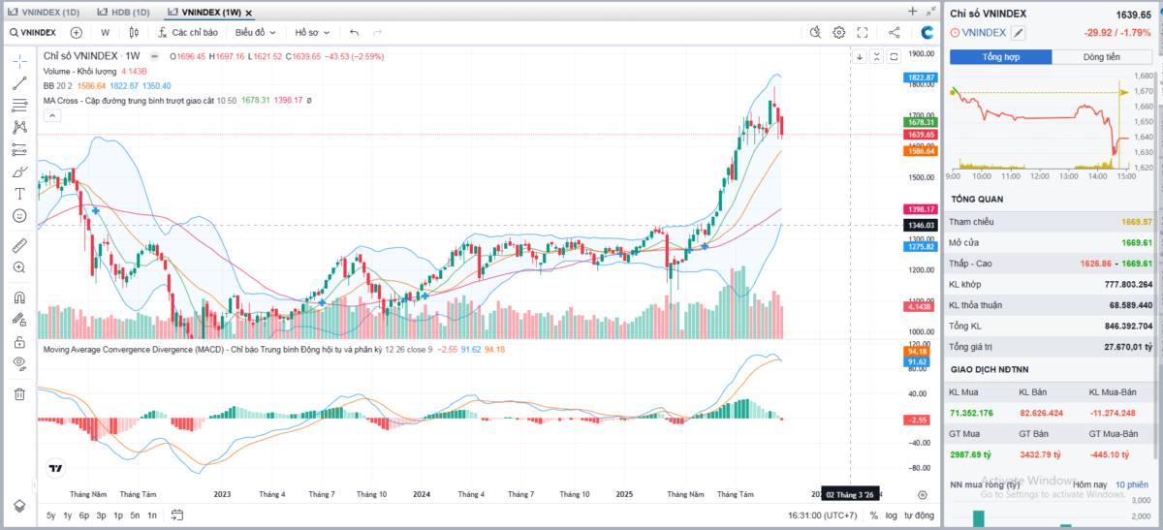Select 10 phiên period option

(x=1132, y=484)
